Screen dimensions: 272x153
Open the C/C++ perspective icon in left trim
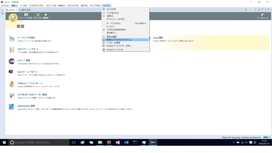click(x=2, y=14)
